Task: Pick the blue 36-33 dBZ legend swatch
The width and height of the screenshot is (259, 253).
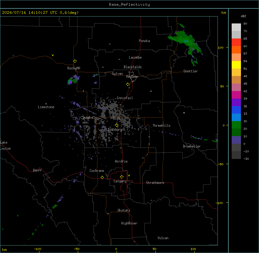Action: pyautogui.click(x=236, y=110)
